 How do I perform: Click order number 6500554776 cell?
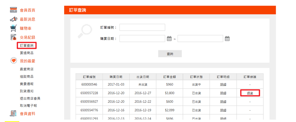[x=89, y=110]
